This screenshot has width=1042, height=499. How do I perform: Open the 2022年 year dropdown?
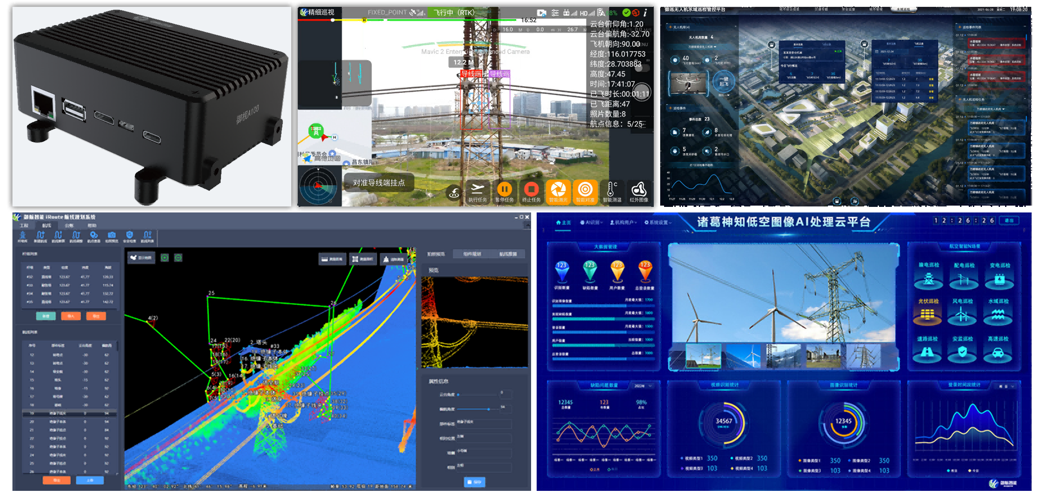(643, 386)
